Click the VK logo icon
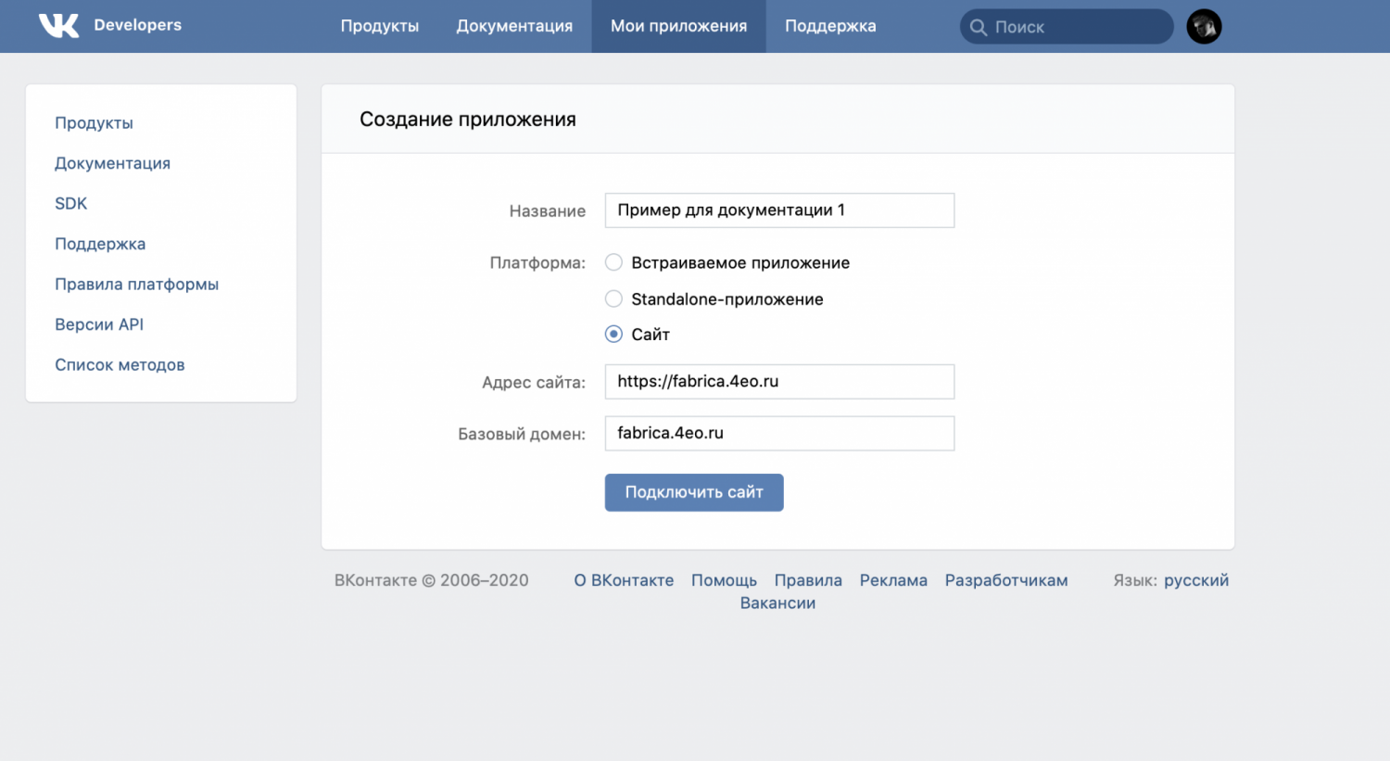 [x=58, y=26]
